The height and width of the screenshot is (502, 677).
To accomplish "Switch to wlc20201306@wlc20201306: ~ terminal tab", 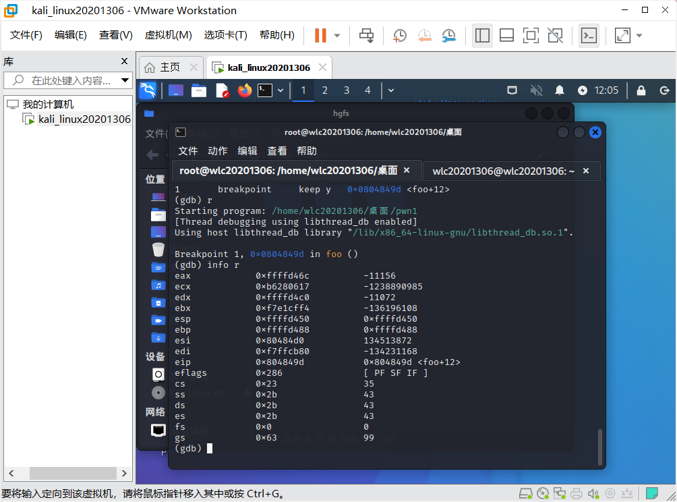I will click(504, 171).
